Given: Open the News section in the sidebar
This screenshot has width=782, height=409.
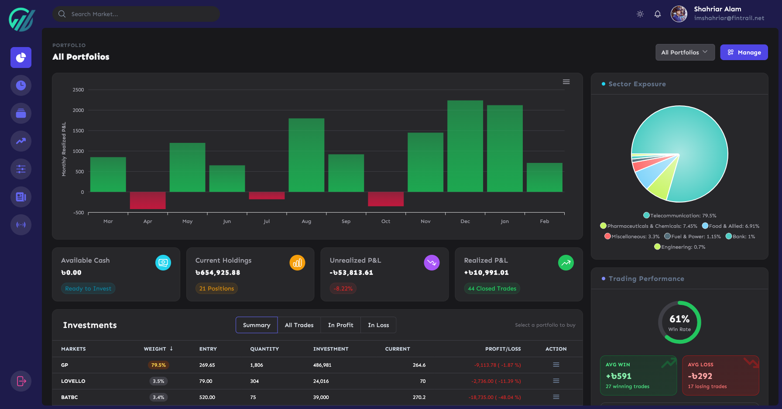Looking at the screenshot, I should tap(21, 197).
